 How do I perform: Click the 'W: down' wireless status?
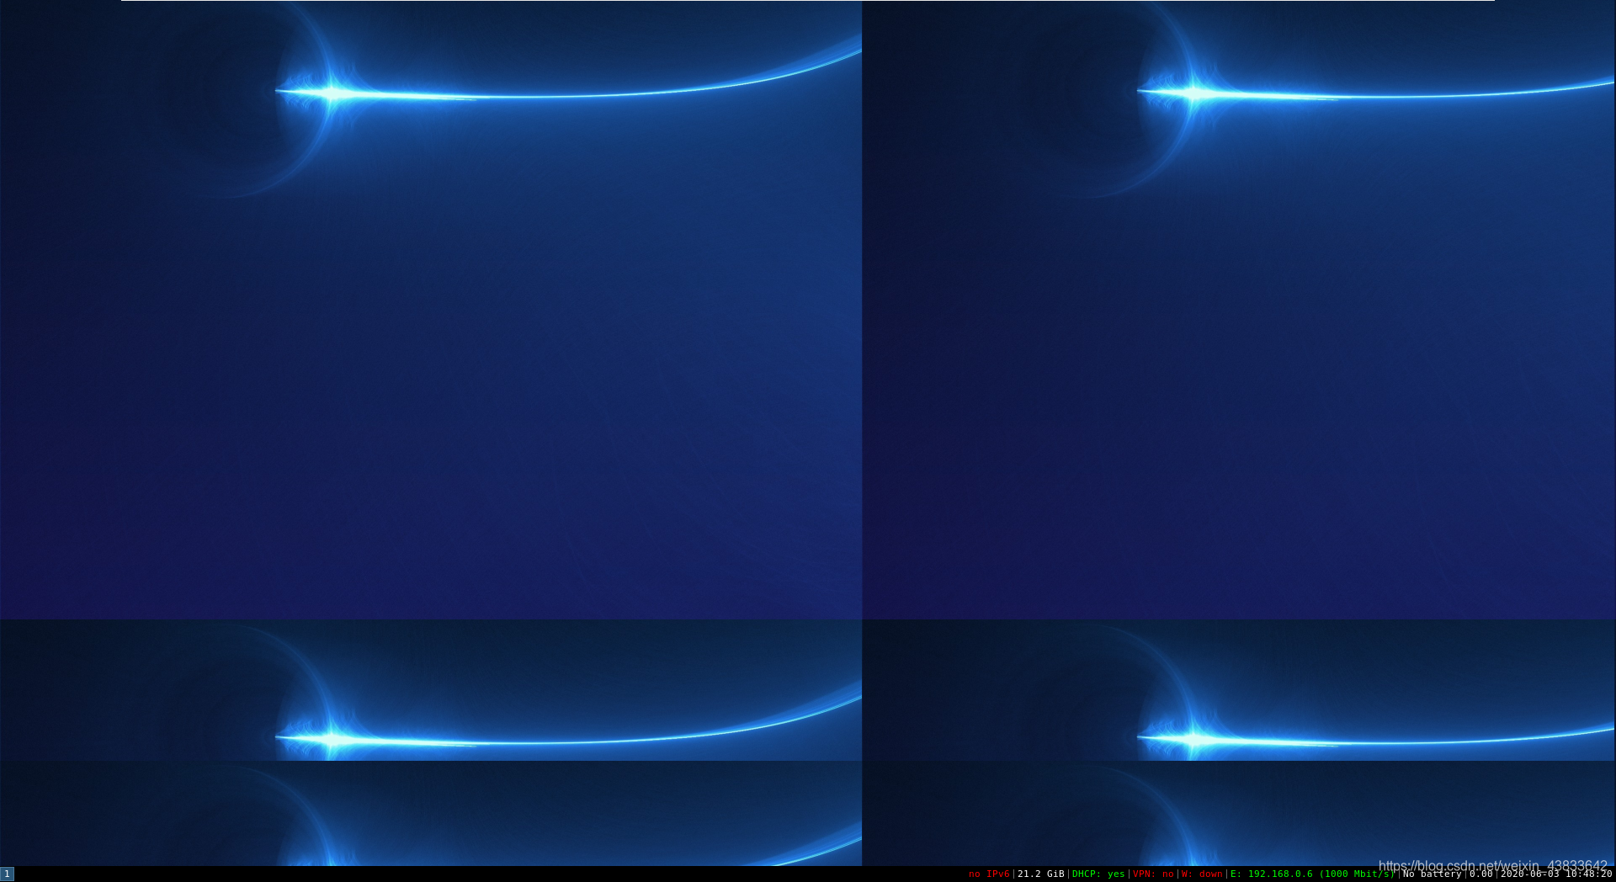[x=1202, y=874]
